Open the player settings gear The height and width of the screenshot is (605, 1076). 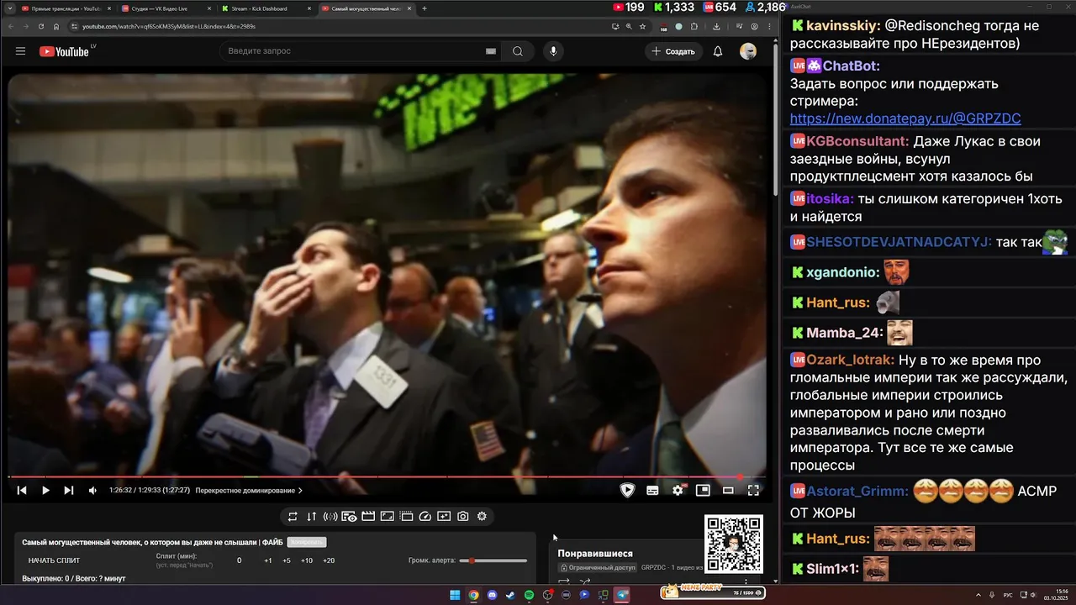coord(678,491)
